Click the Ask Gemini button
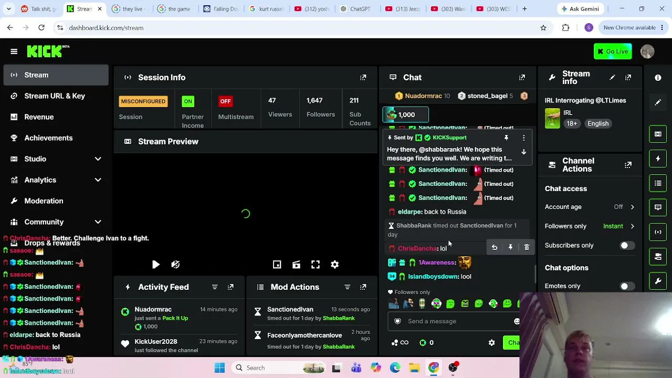This screenshot has width=672, height=378. pos(580,9)
